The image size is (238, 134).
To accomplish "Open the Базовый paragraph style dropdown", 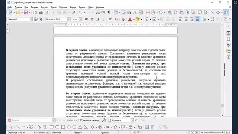I will click(x=31, y=19).
